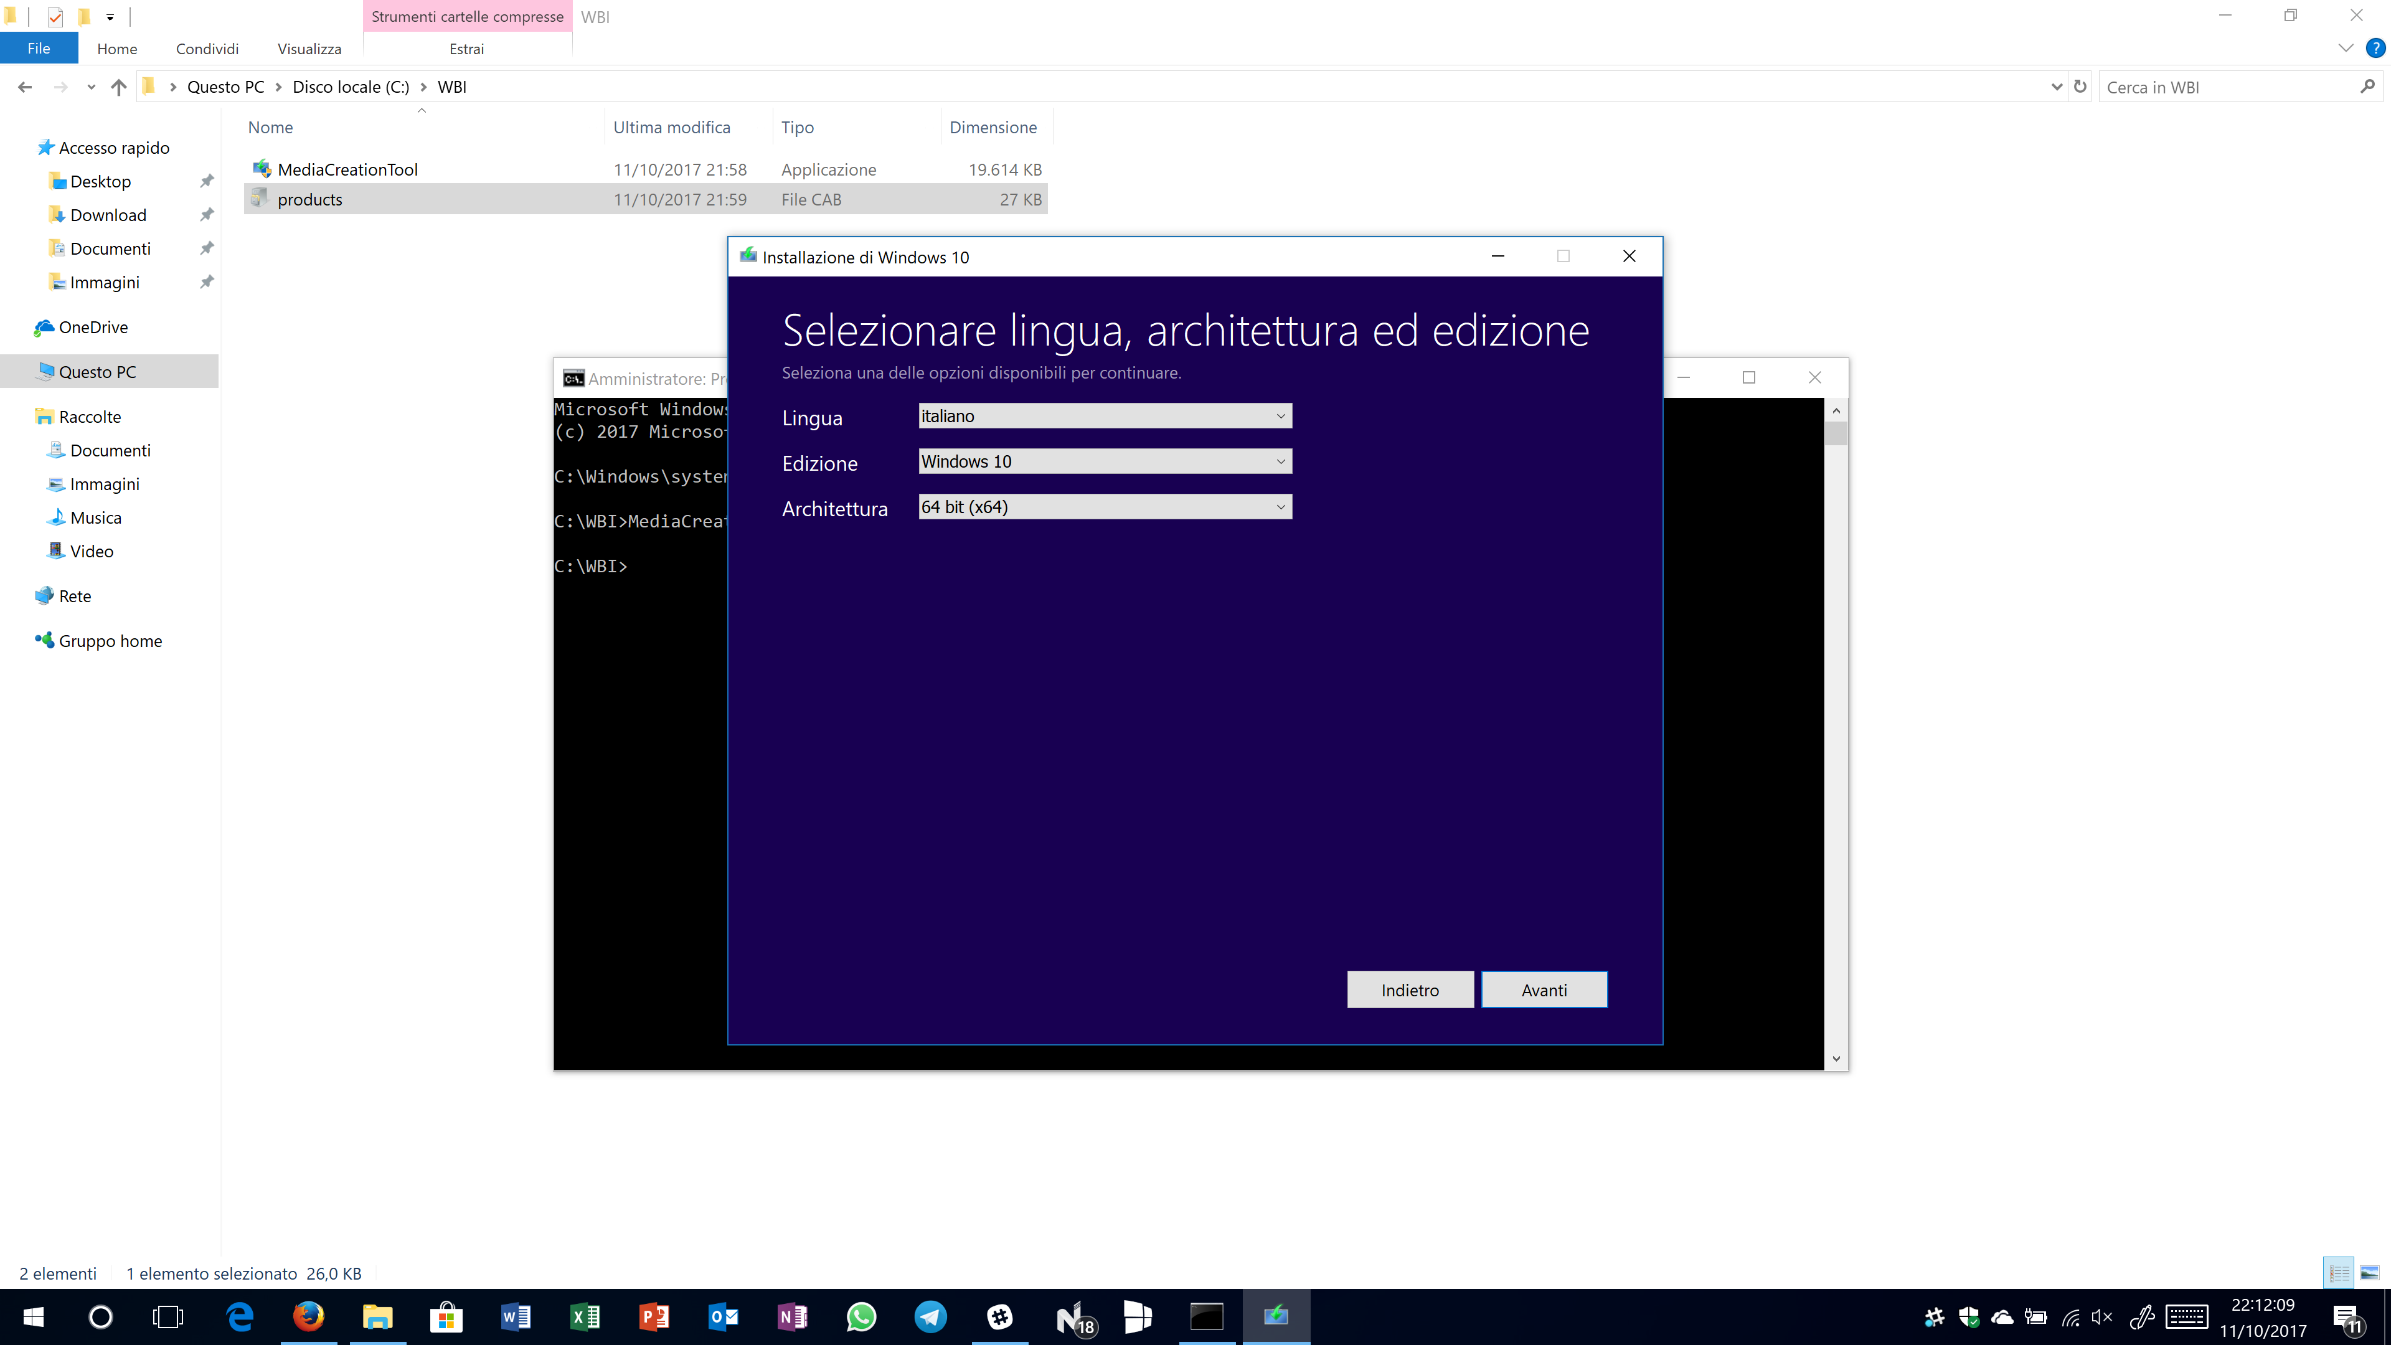The height and width of the screenshot is (1345, 2391).
Task: Click the Back navigation arrow in Explorer
Action: (25, 87)
